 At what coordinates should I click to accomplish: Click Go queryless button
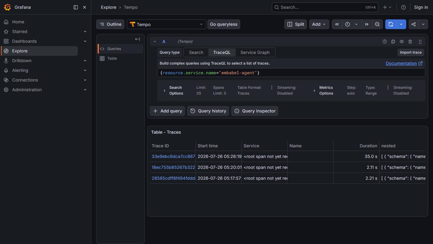point(223,24)
